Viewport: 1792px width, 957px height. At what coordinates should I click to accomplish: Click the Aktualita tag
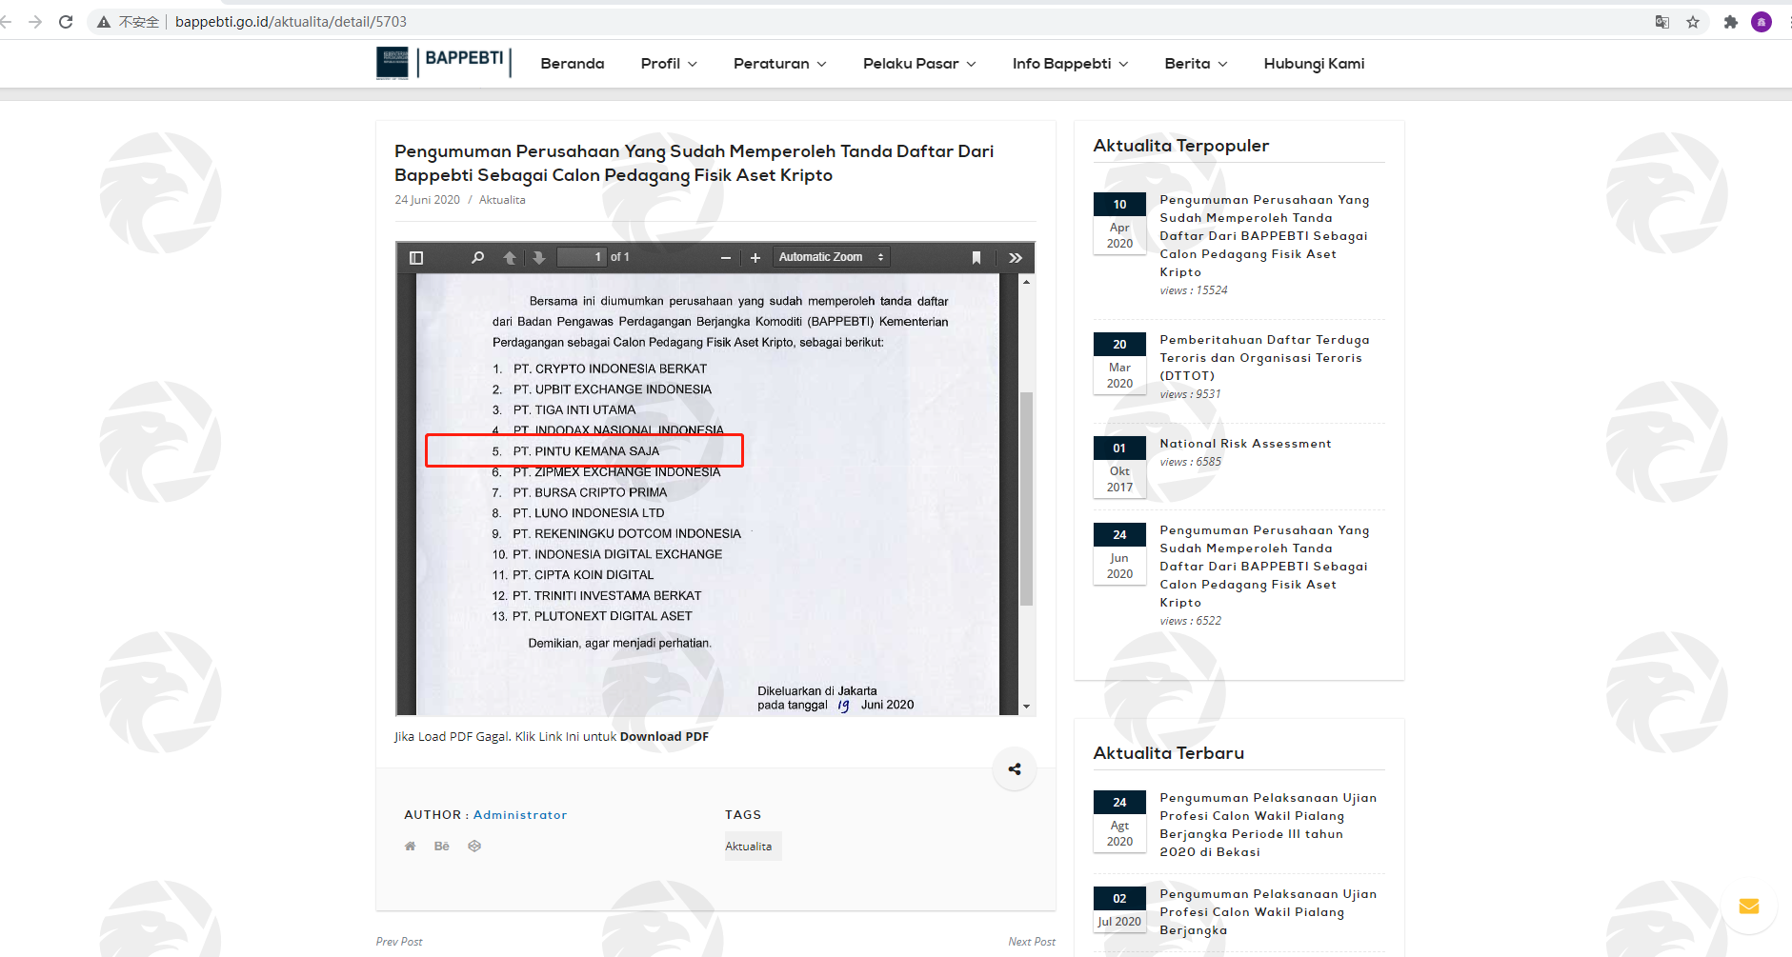[753, 847]
